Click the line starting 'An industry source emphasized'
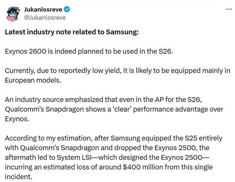235x182 pixels. coord(103,100)
